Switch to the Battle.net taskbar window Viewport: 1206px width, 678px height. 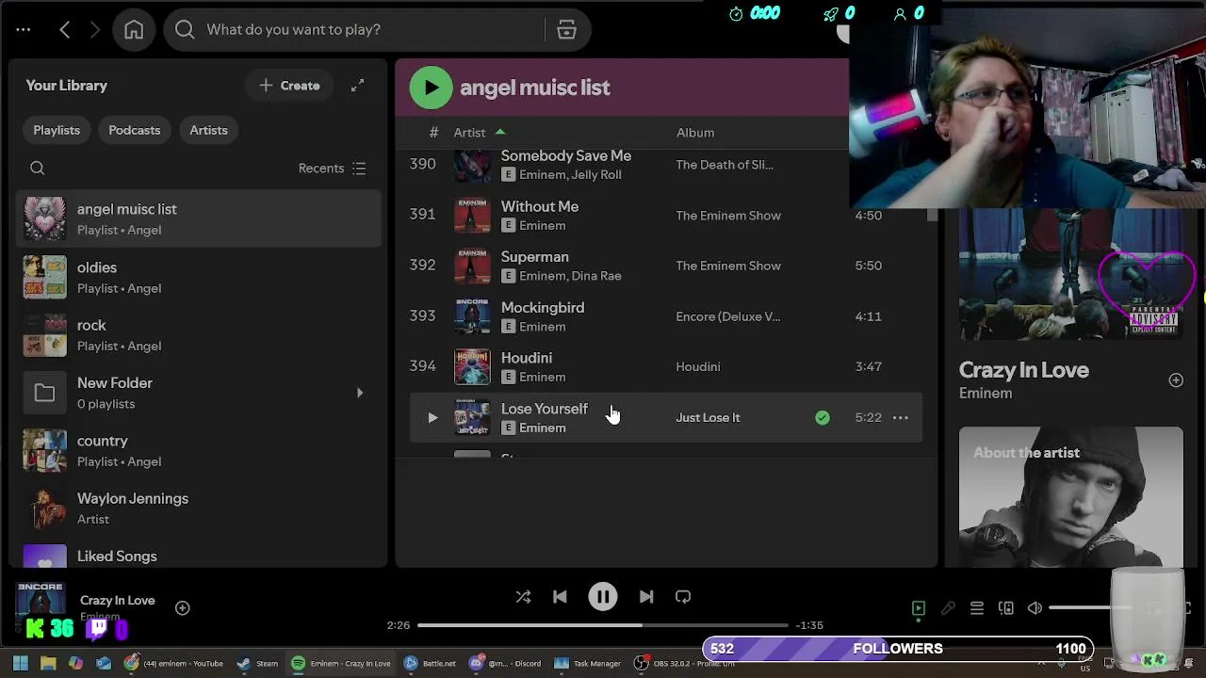pos(430,663)
